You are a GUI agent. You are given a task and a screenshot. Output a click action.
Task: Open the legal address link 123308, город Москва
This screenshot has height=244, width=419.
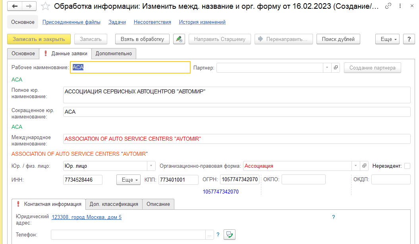tap(87, 217)
